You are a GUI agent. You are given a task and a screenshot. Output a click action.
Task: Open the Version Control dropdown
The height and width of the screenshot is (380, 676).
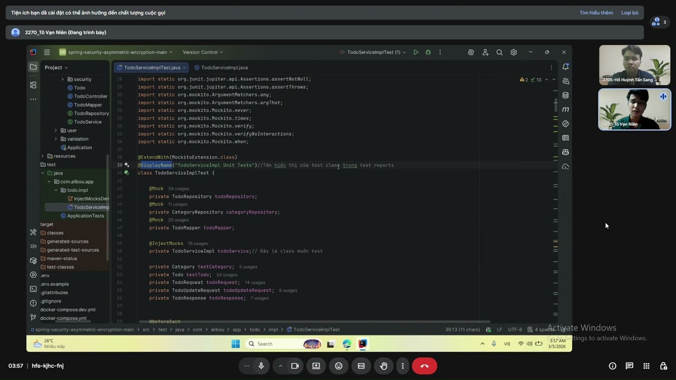(203, 52)
